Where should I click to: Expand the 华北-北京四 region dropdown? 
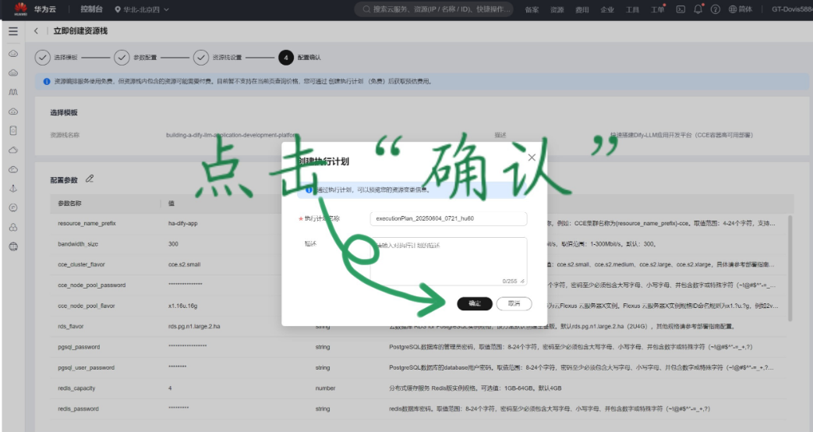coord(141,9)
